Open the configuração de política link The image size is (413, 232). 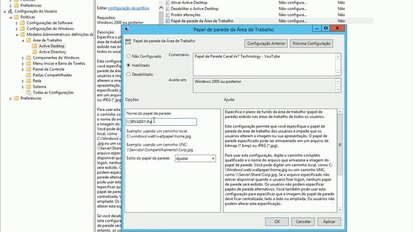coord(128,8)
